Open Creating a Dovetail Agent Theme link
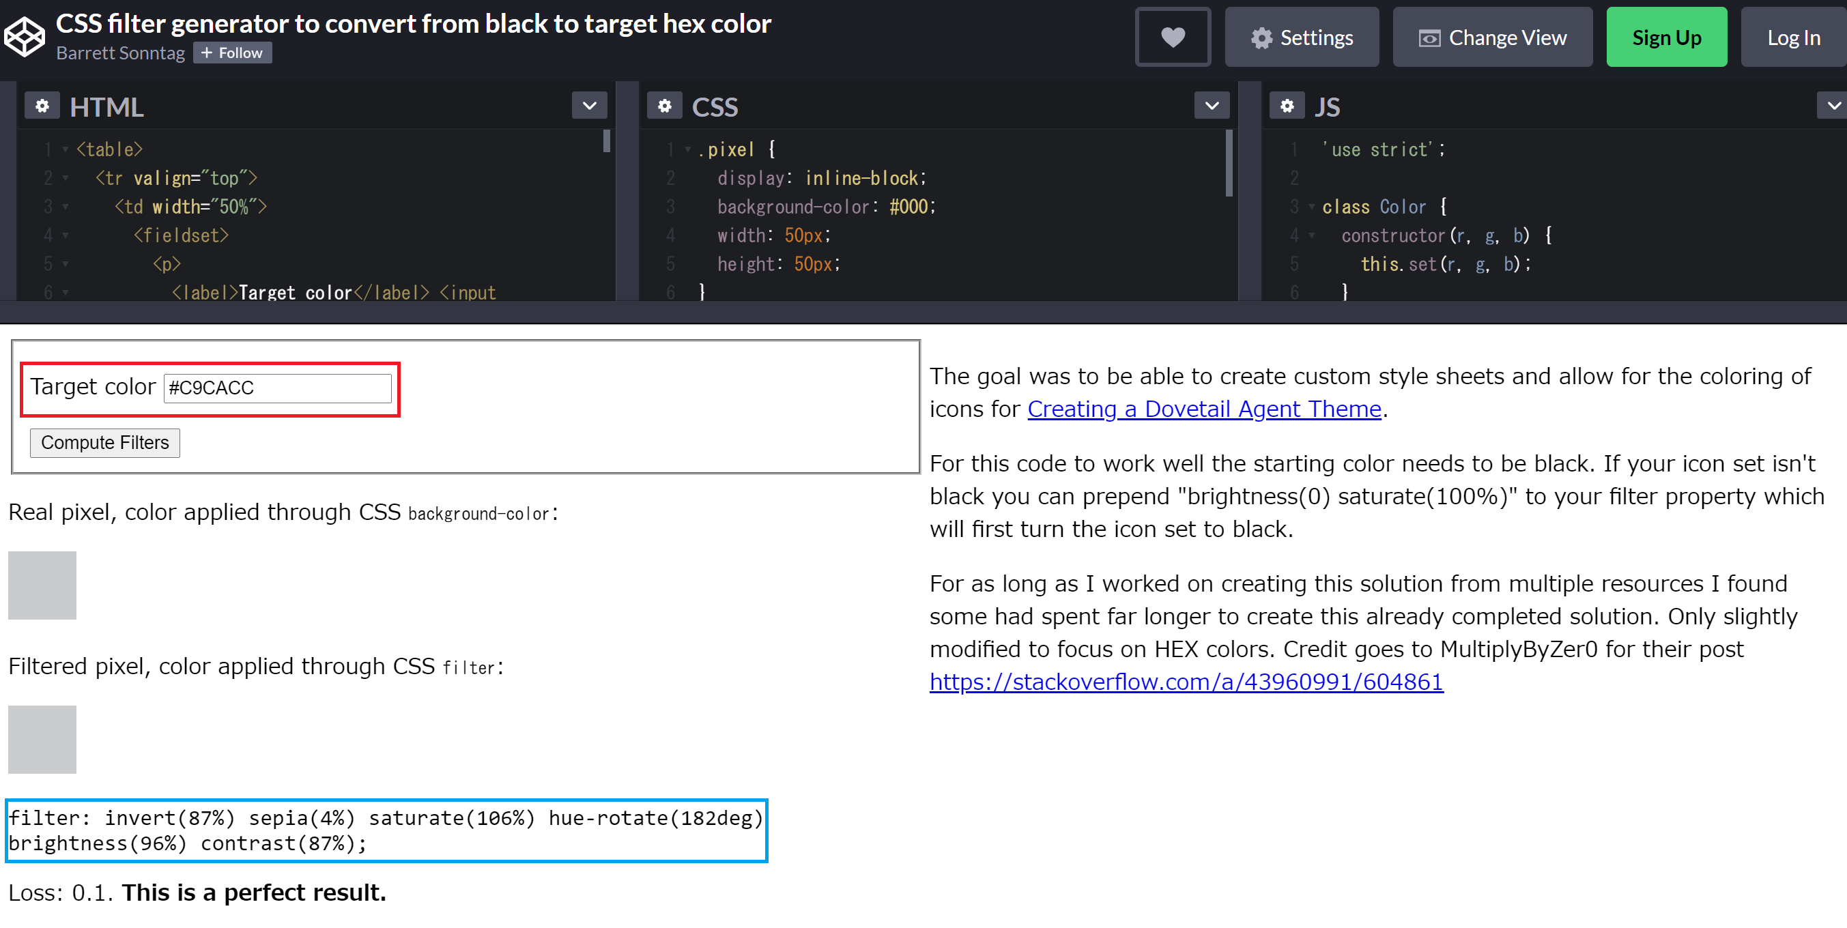 pyautogui.click(x=1204, y=409)
